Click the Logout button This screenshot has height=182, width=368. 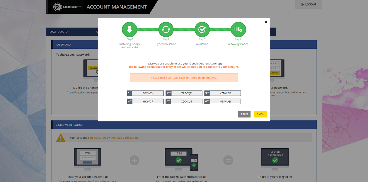click(x=309, y=4)
